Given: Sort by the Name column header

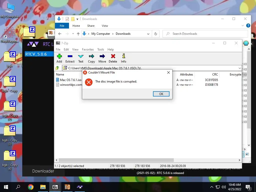Looking at the screenshot, I should [60, 74].
